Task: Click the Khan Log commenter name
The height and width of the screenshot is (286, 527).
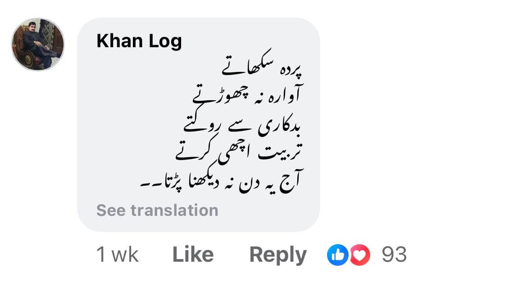Action: [139, 41]
